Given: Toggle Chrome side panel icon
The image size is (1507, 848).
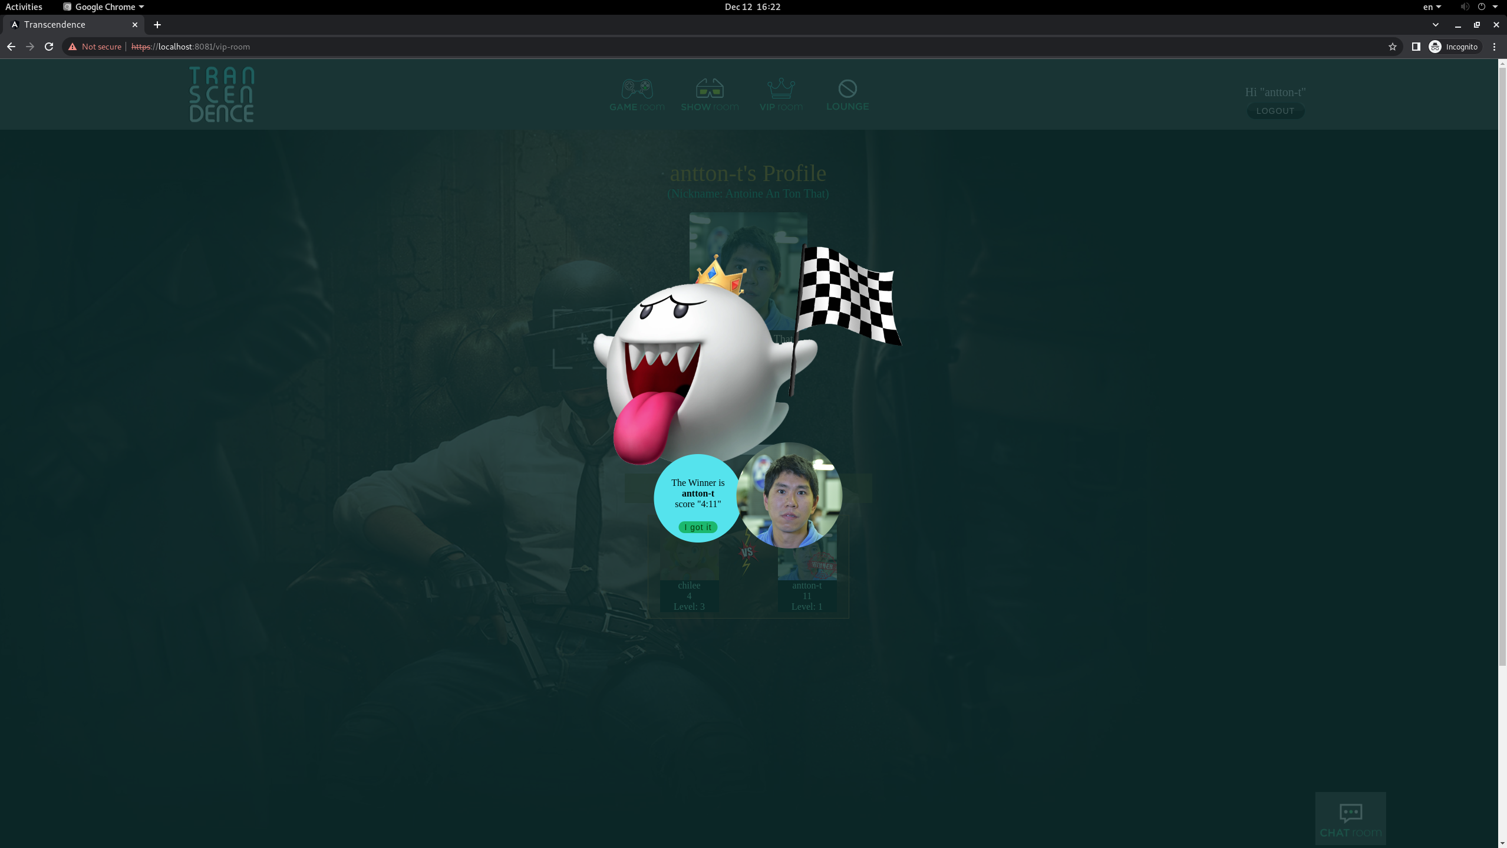Looking at the screenshot, I should click(x=1416, y=47).
